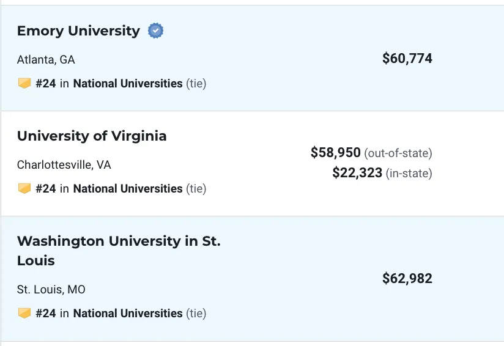
Task: Click National Universities under Washington University
Action: pyautogui.click(x=128, y=313)
